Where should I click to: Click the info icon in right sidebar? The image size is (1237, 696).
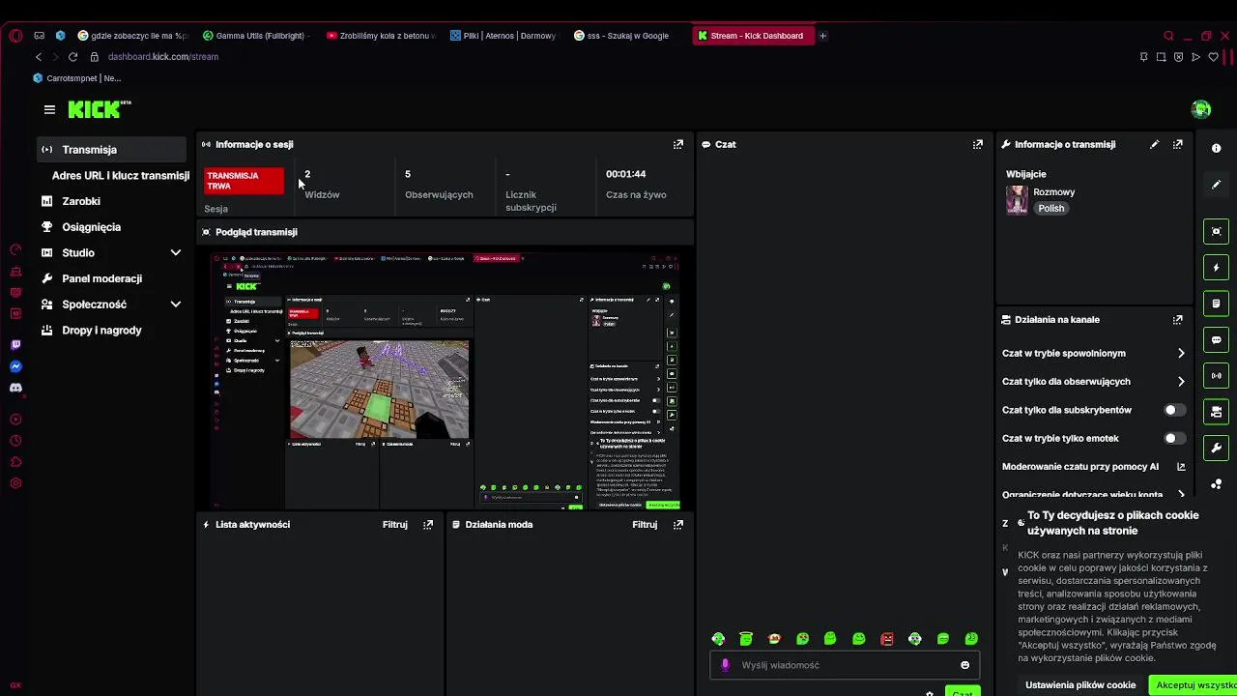[x=1217, y=148]
